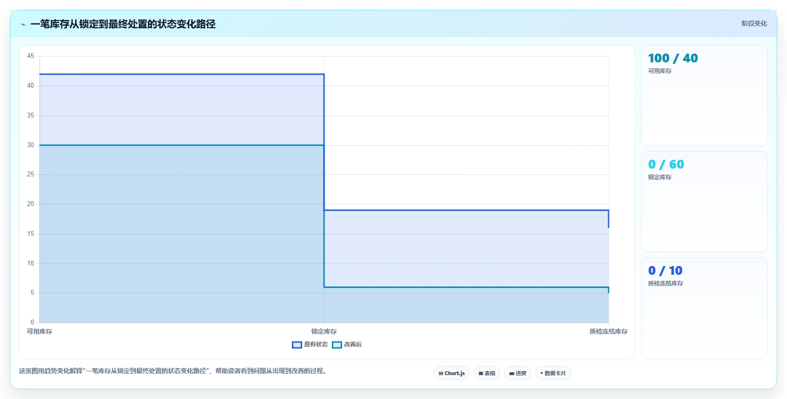The height and width of the screenshot is (399, 787).
Task: Click the 可用库存 caption inside the first card
Action: point(660,71)
